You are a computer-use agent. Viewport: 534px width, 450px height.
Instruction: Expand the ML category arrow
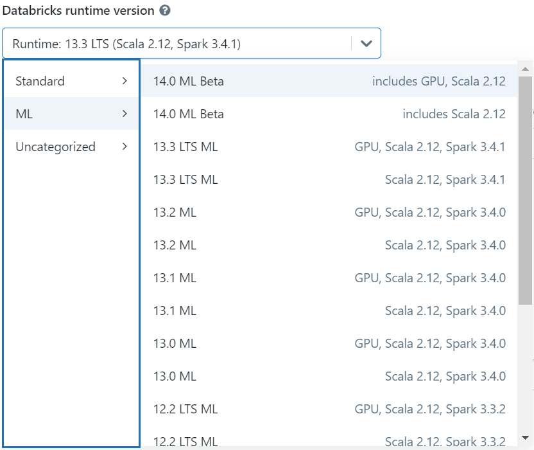(125, 114)
